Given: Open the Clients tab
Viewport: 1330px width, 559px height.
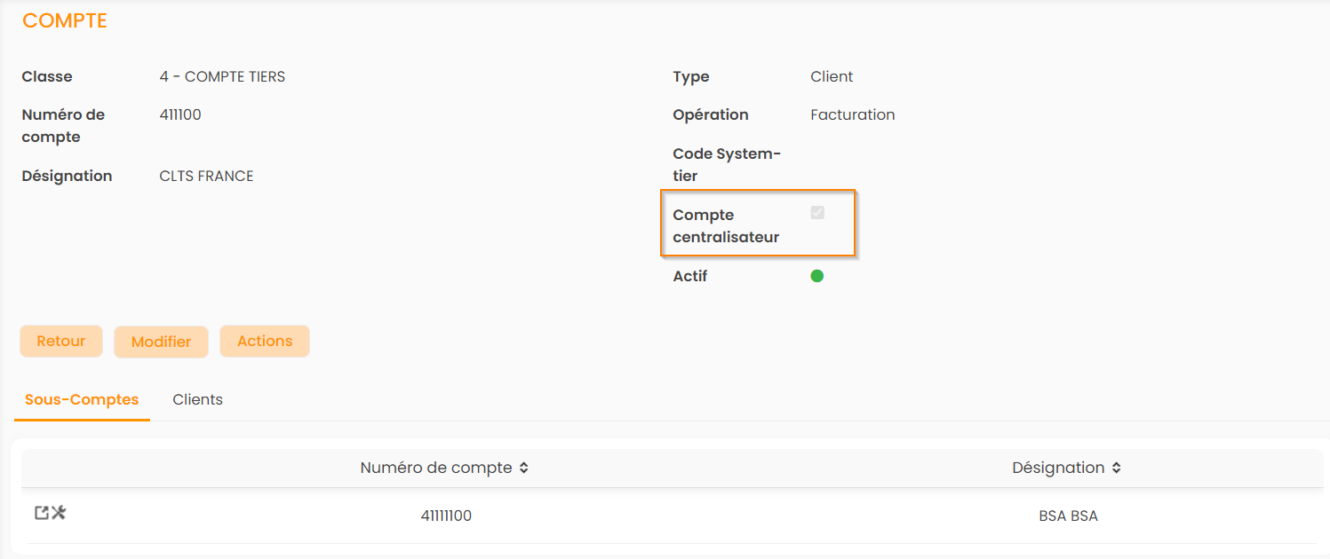Looking at the screenshot, I should (197, 399).
